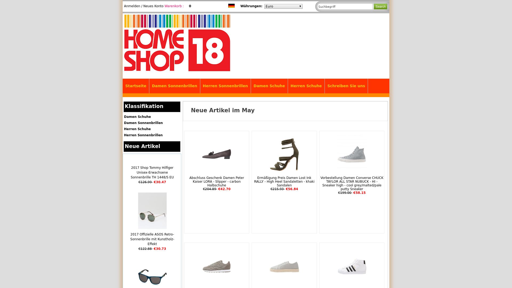Open the Startseite navigation tab
Image resolution: width=512 pixels, height=288 pixels.
coord(136,86)
